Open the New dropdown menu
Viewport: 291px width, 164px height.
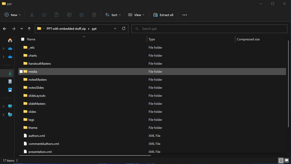(13, 15)
